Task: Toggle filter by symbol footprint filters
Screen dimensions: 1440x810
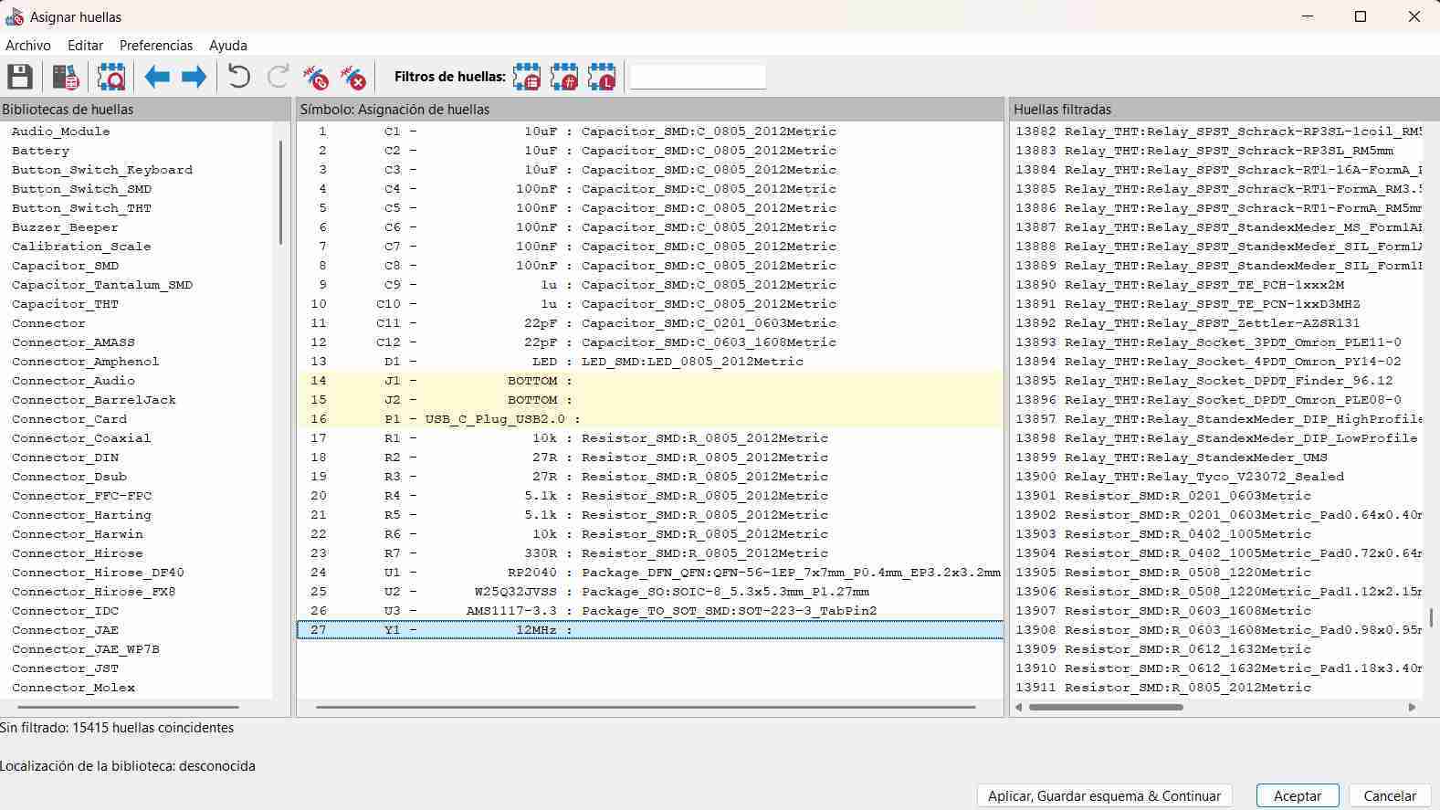Action: (x=527, y=77)
